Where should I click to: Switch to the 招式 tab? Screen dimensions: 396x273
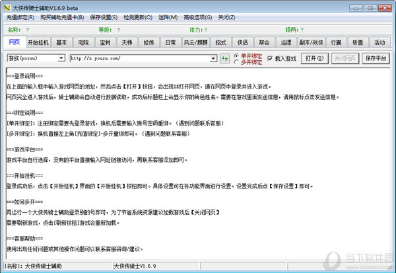[x=220, y=42]
